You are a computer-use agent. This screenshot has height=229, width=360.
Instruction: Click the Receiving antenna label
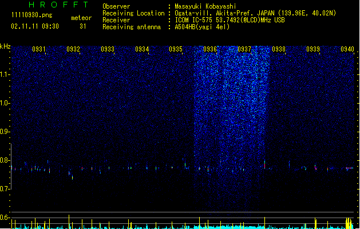pos(132,27)
